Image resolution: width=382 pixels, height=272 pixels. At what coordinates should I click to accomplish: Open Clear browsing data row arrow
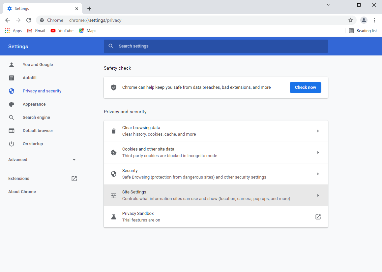tap(318, 131)
